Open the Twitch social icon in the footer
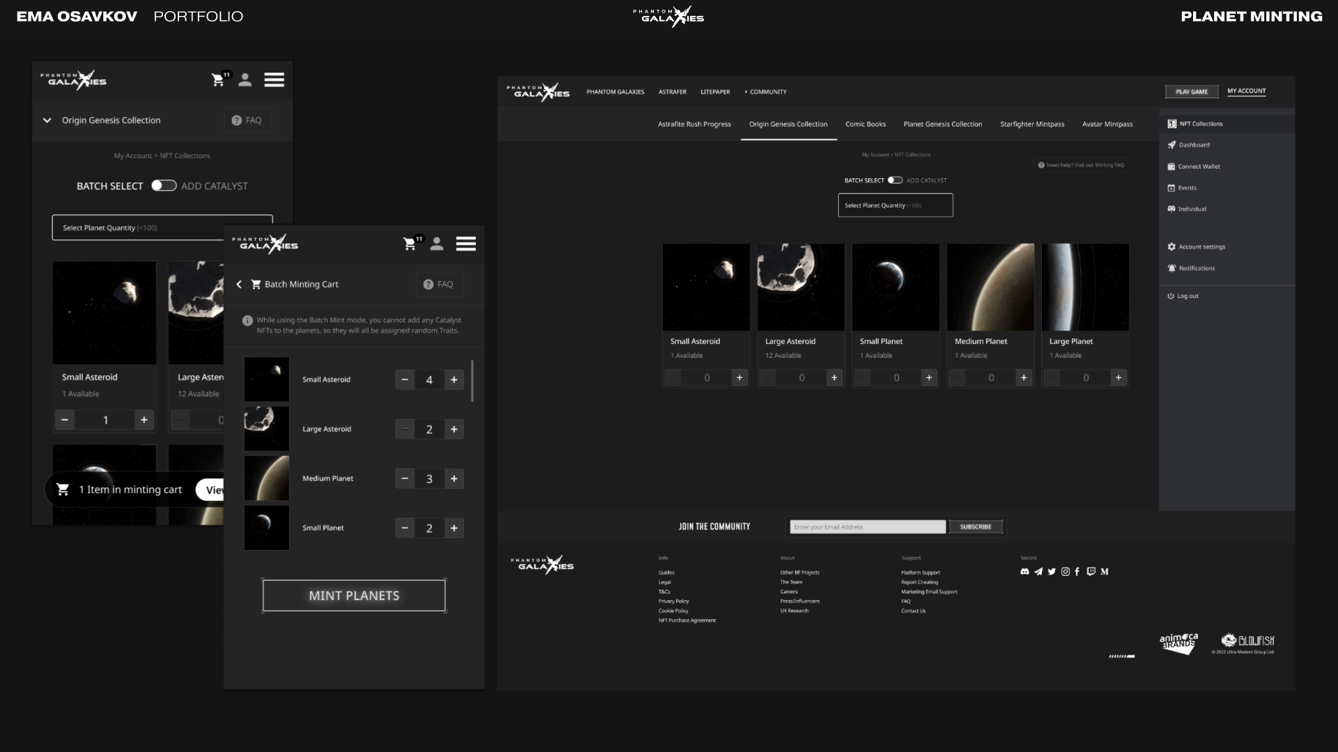The width and height of the screenshot is (1338, 752). tap(1091, 572)
